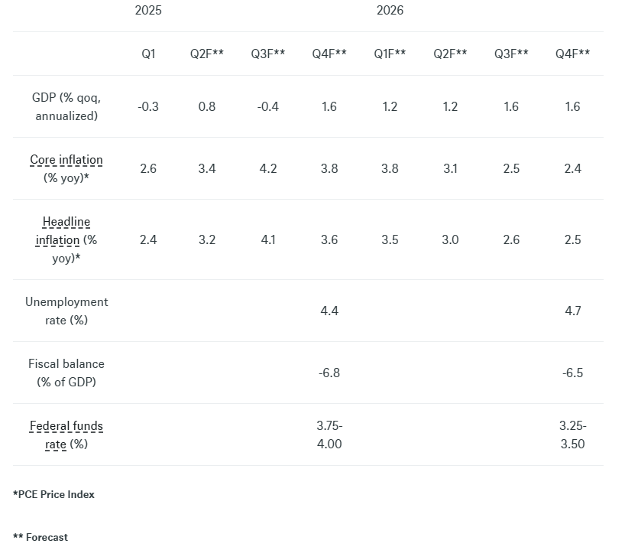Select the Fiscal balance (% of GDP) label
Image resolution: width=625 pixels, height=547 pixels.
66,373
